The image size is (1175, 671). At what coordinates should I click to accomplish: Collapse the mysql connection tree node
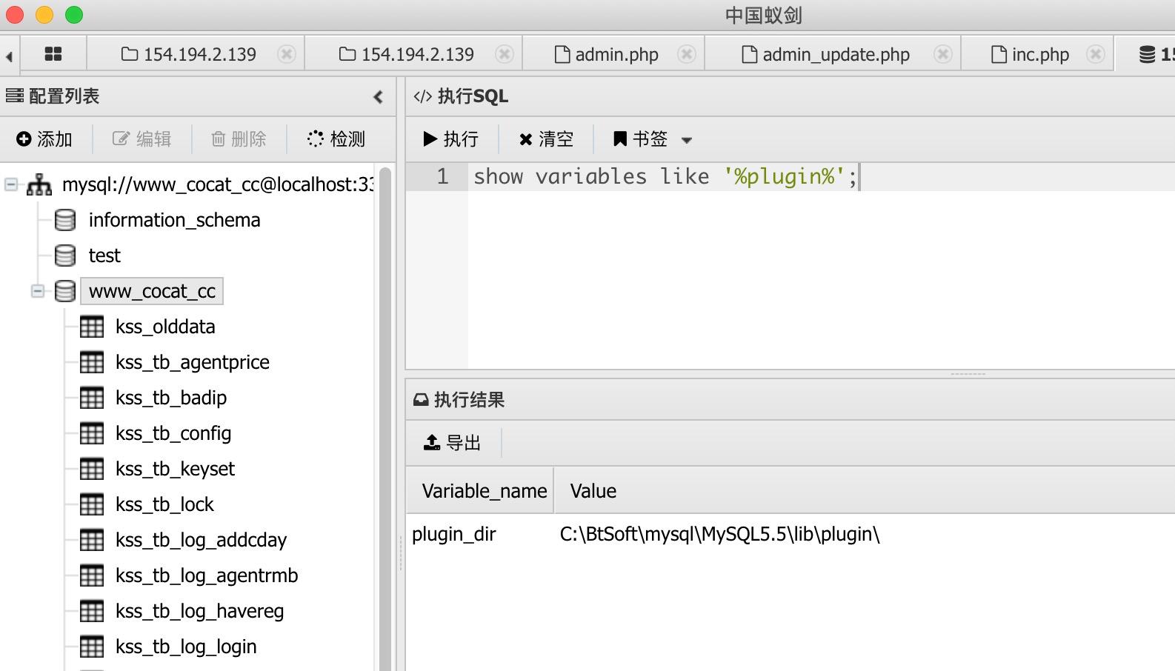[x=11, y=184]
